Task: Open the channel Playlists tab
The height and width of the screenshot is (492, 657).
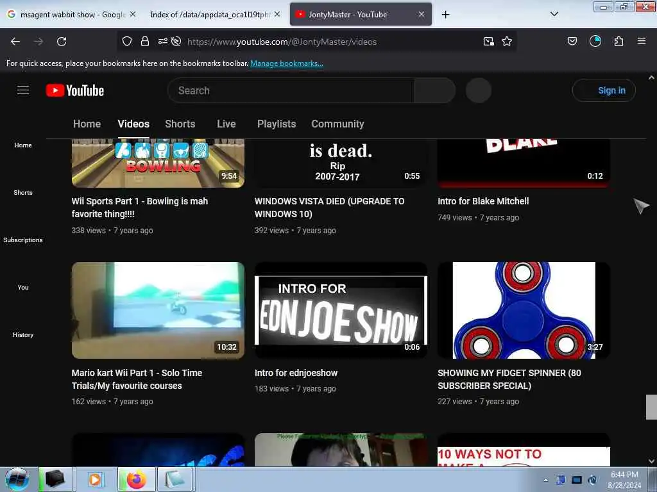Action: coord(277,124)
